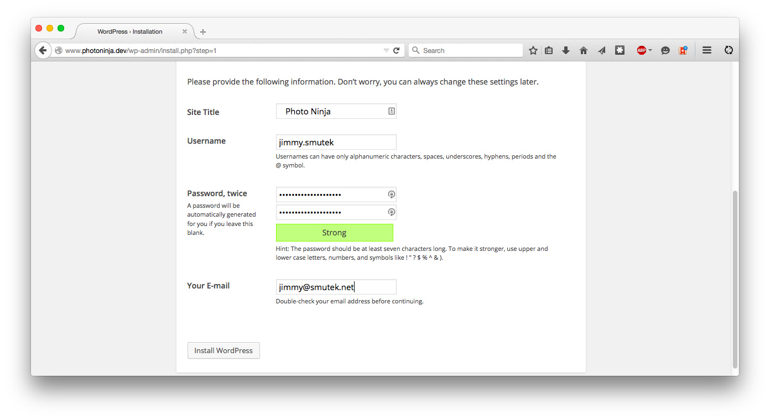Image resolution: width=770 pixels, height=420 pixels.
Task: Open the smiley chat bubble icon
Action: tap(665, 50)
